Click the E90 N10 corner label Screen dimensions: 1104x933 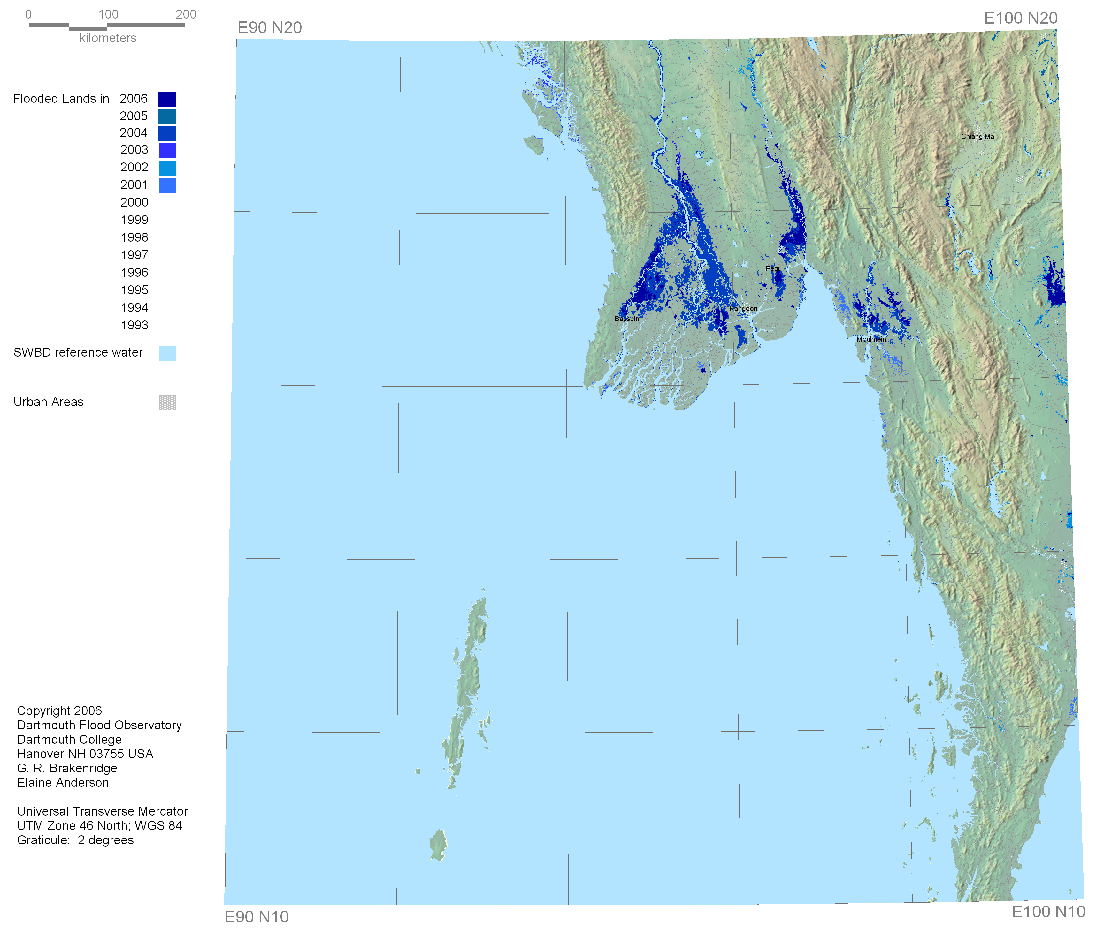point(257,917)
